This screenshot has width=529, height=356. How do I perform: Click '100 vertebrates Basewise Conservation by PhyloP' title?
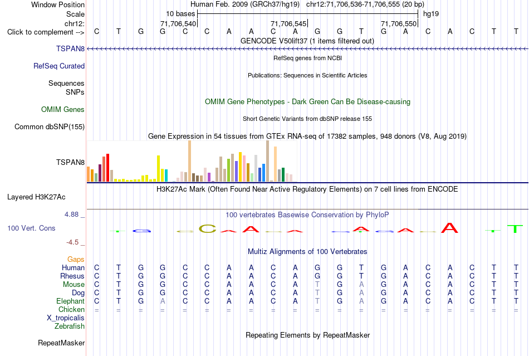click(x=307, y=215)
